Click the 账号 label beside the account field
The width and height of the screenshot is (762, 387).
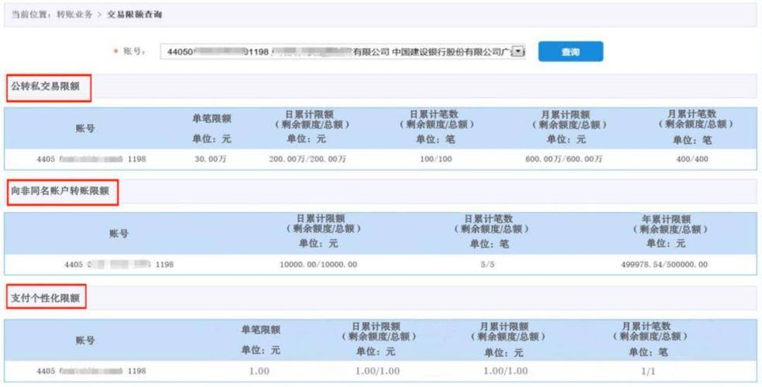pos(134,51)
